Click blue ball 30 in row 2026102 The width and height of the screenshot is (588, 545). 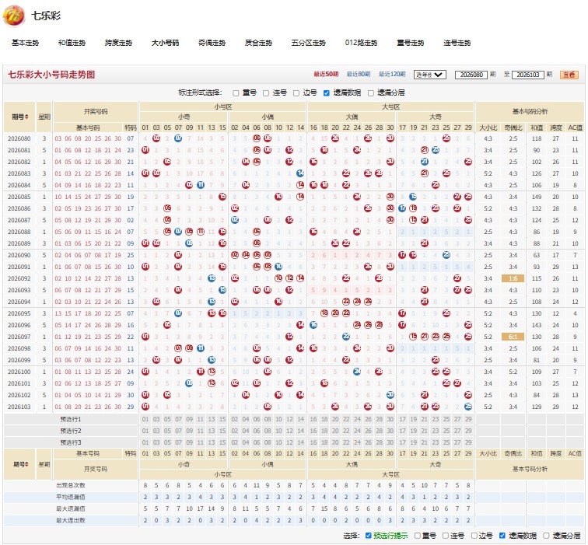[390, 395]
